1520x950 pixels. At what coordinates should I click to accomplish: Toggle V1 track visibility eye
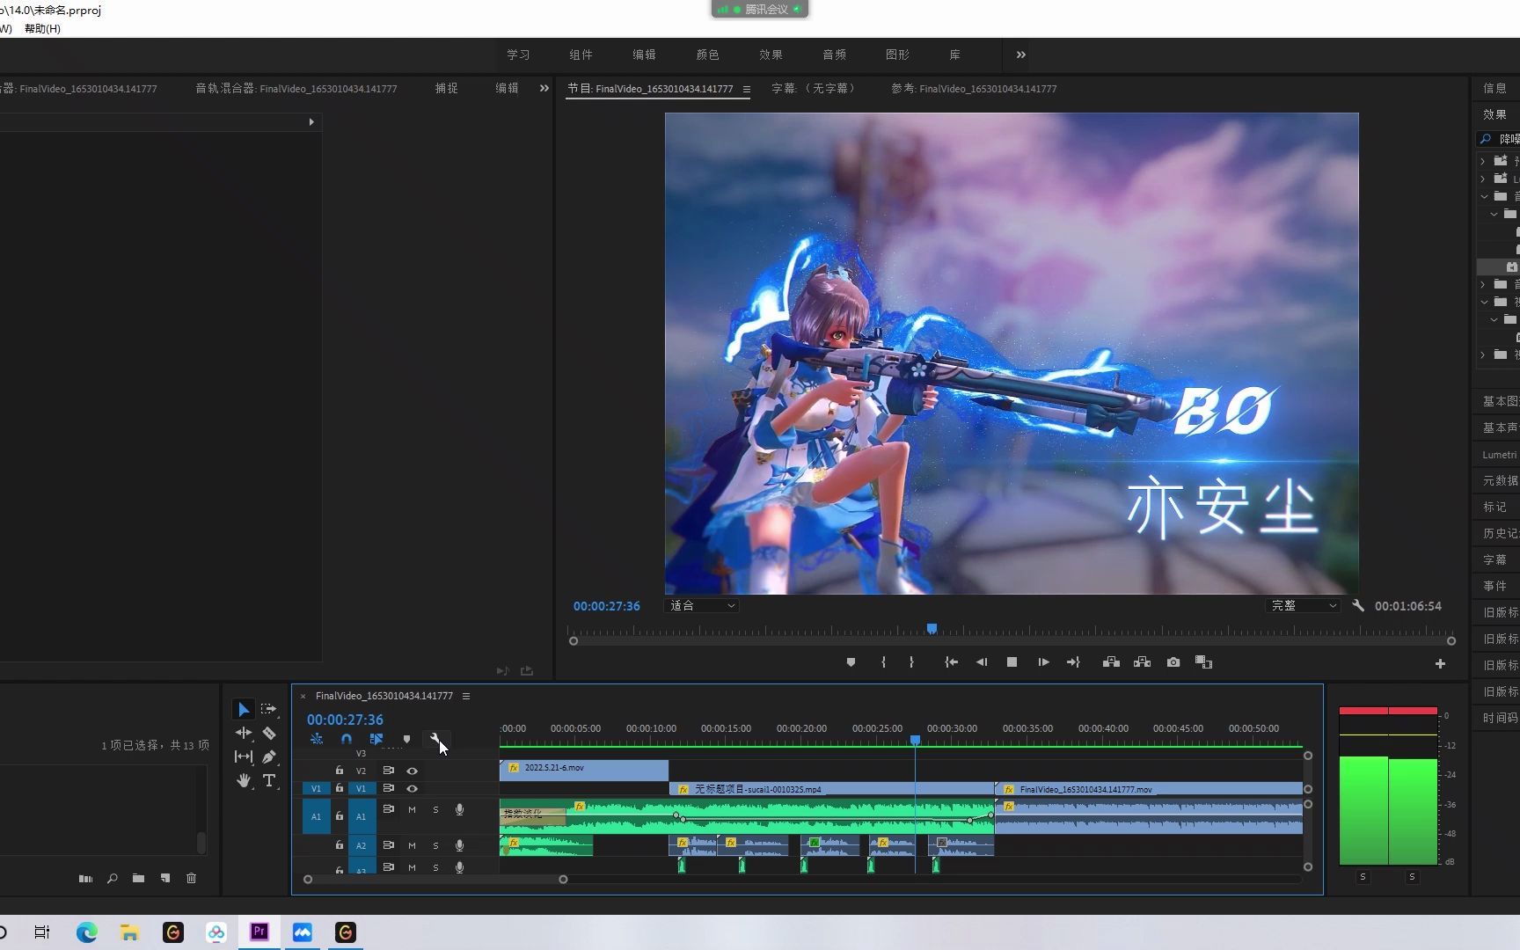(x=412, y=788)
